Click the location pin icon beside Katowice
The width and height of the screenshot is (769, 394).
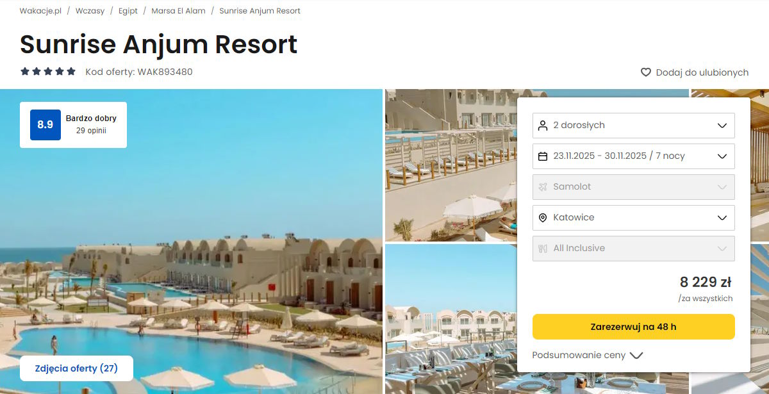click(543, 218)
